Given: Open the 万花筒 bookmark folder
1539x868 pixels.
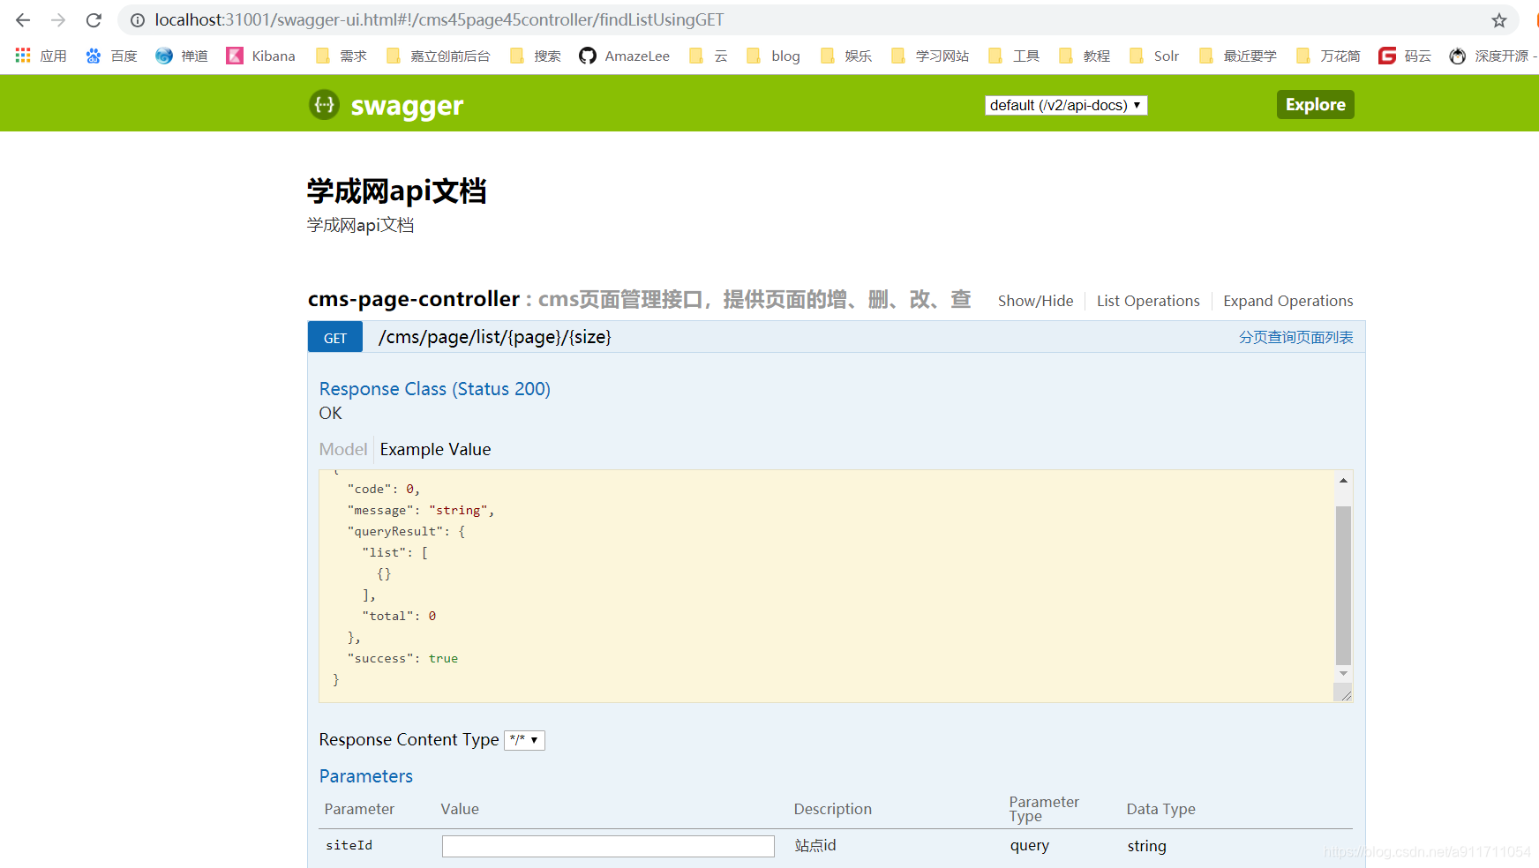Looking at the screenshot, I should (1328, 56).
